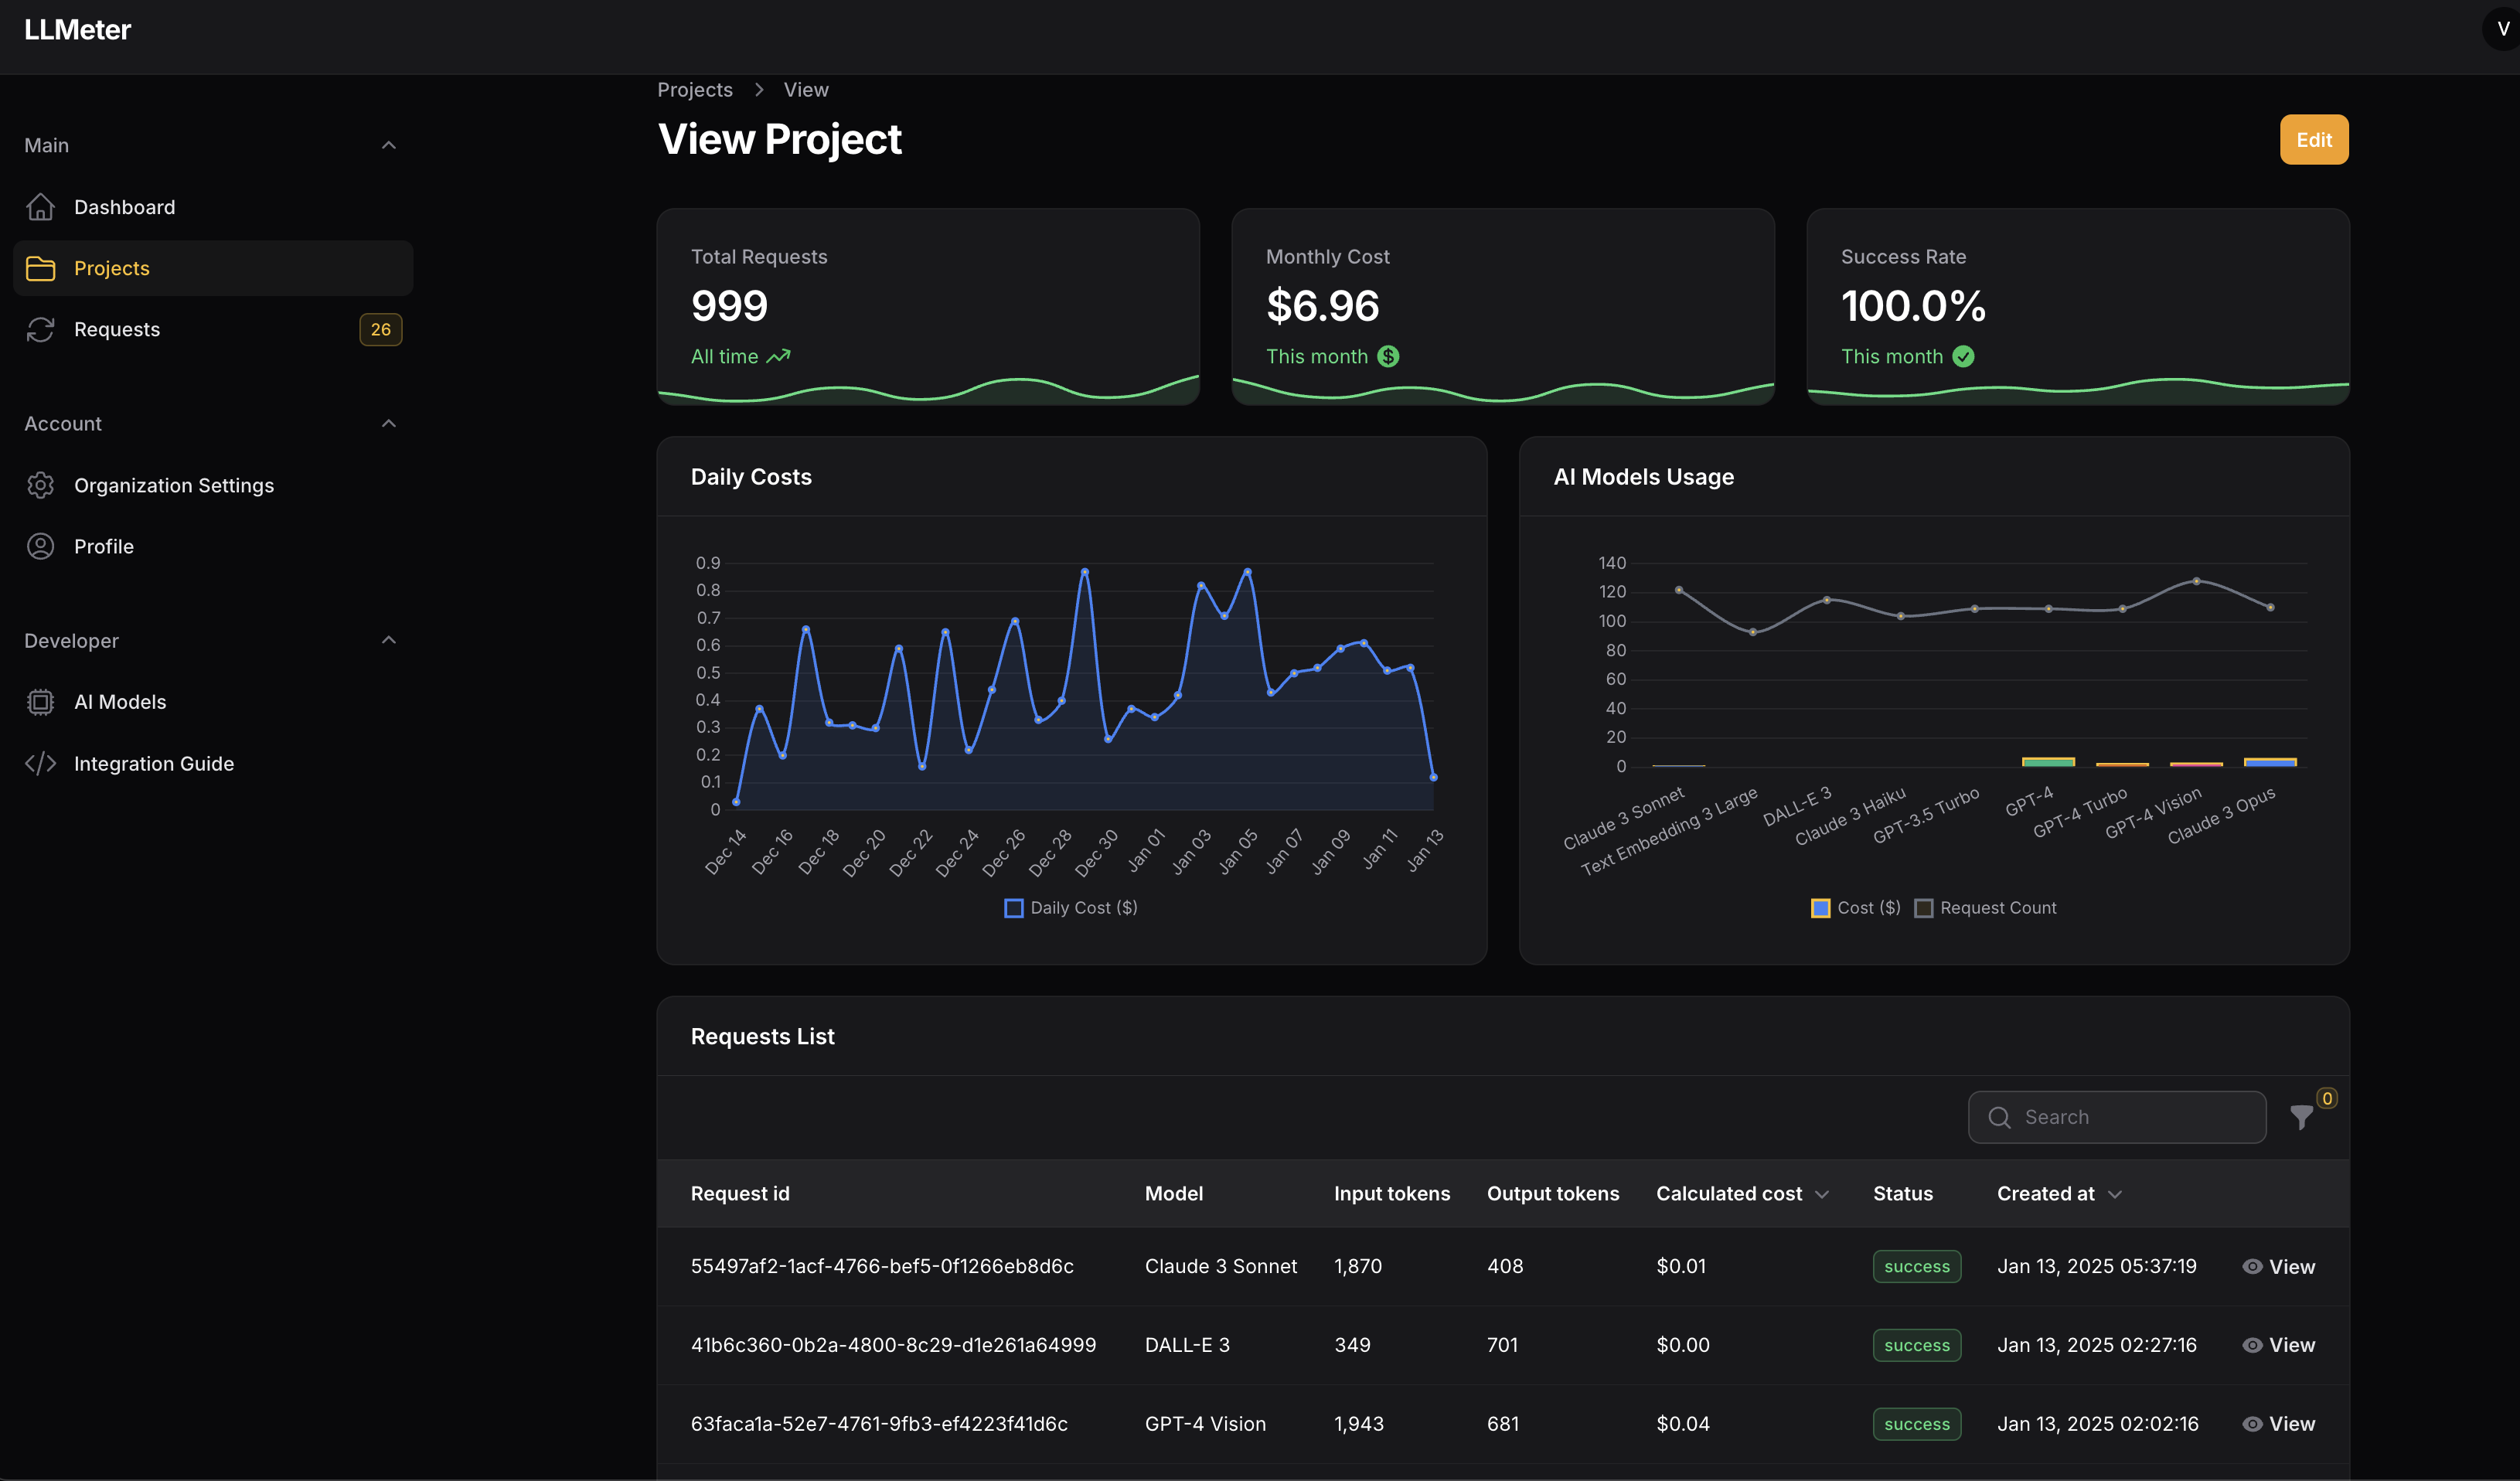Click the AI Models grid icon
The height and width of the screenshot is (1481, 2520).
[x=39, y=702]
